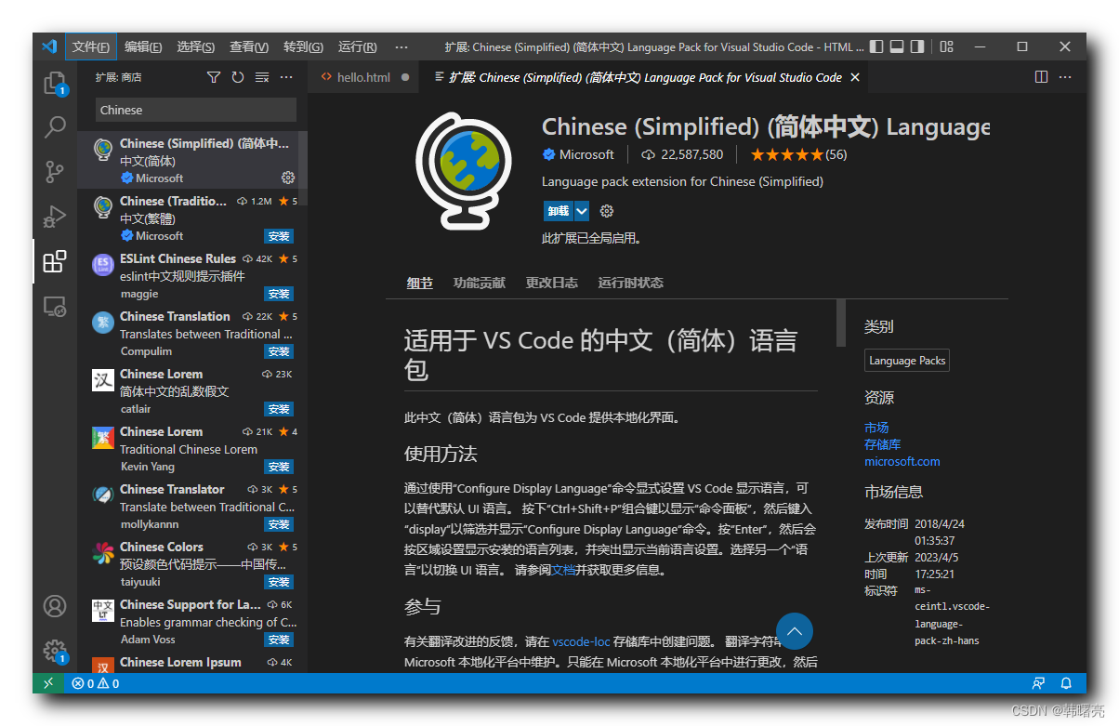
Task: Open errors and warnings in status bar
Action: point(95,683)
